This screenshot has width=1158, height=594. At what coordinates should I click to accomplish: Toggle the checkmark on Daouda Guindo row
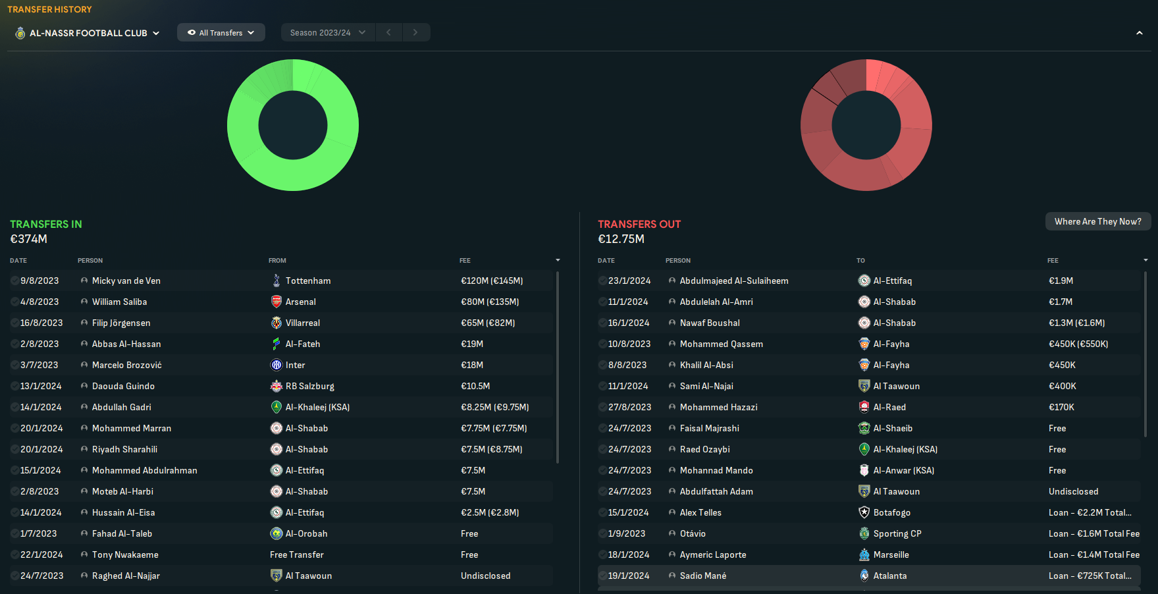tap(14, 386)
